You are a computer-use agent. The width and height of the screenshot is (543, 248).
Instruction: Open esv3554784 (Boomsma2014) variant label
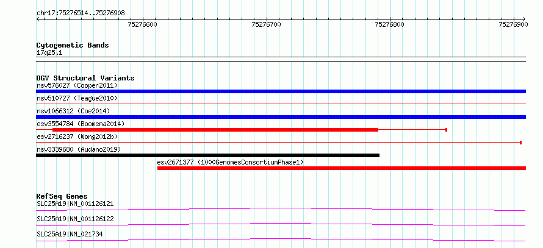point(81,124)
